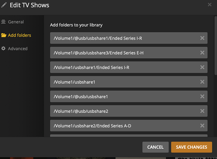Click the pencil edit icon in title
Image resolution: width=217 pixels, height=159 pixels.
click(4, 5)
